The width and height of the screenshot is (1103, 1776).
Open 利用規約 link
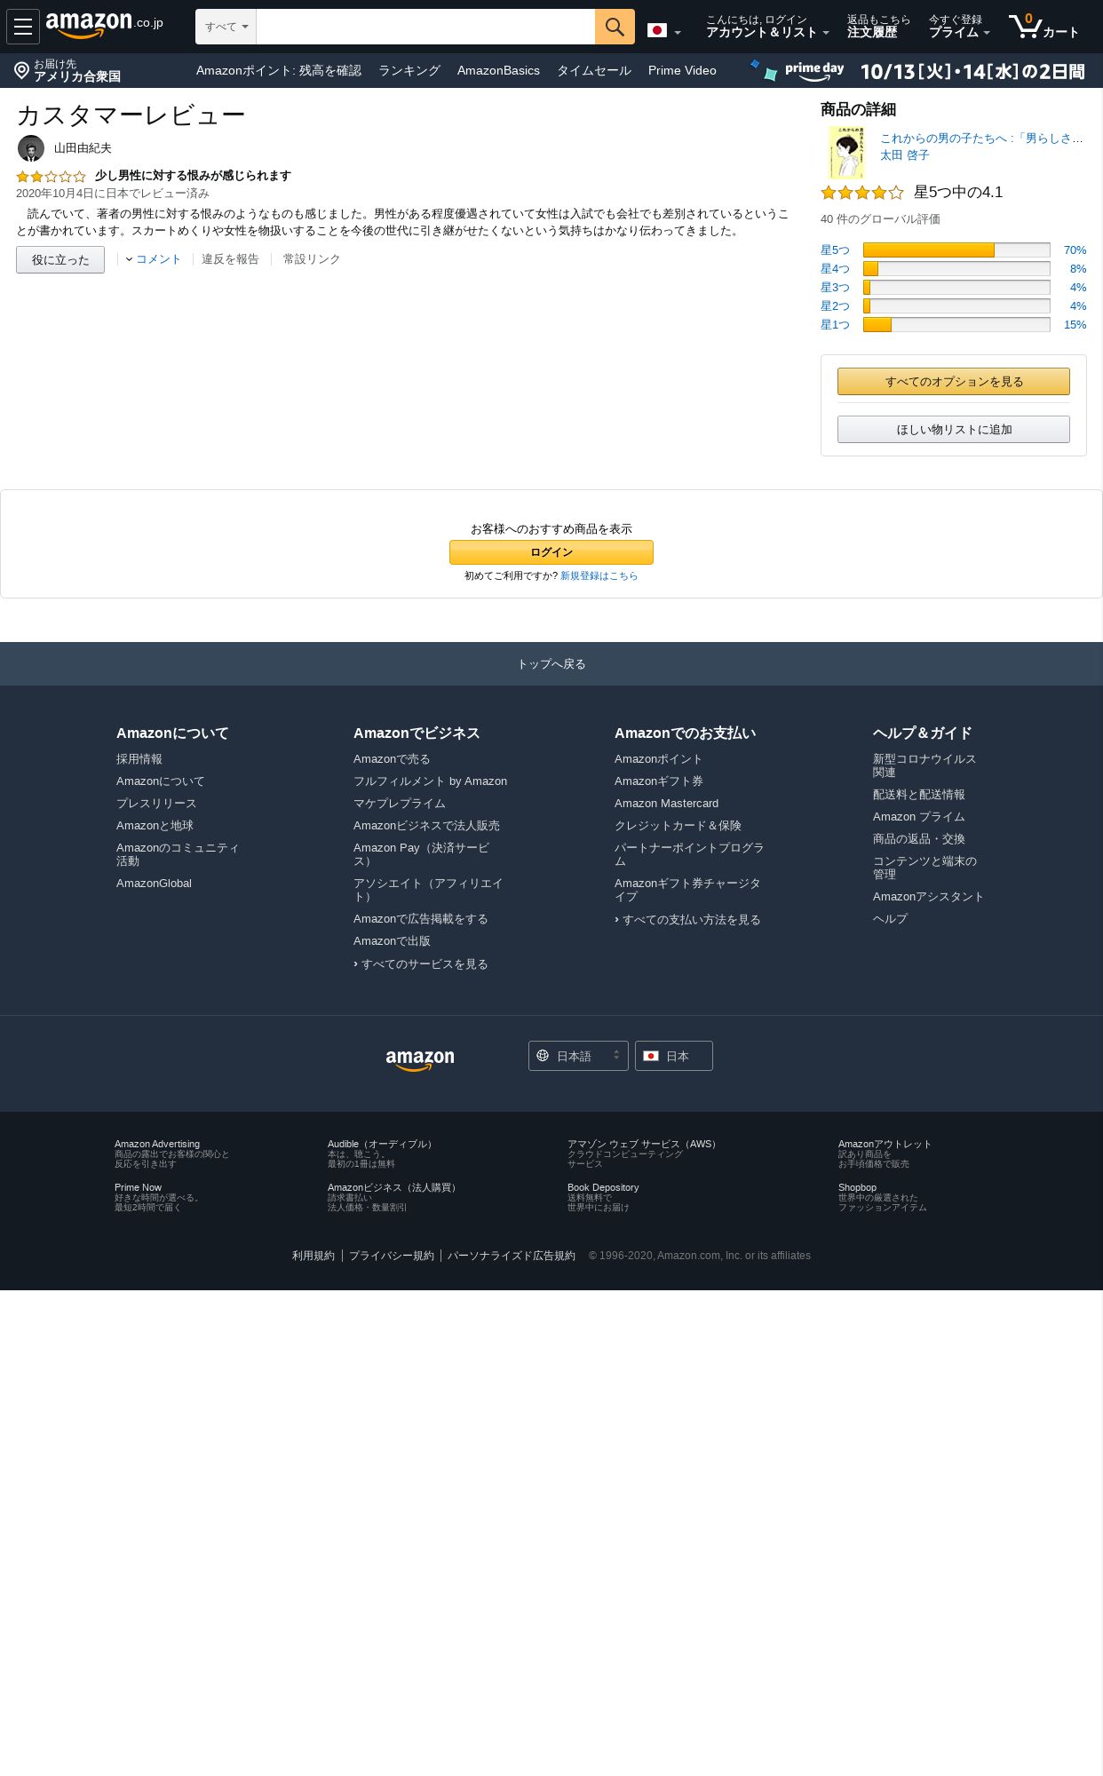click(x=313, y=1256)
